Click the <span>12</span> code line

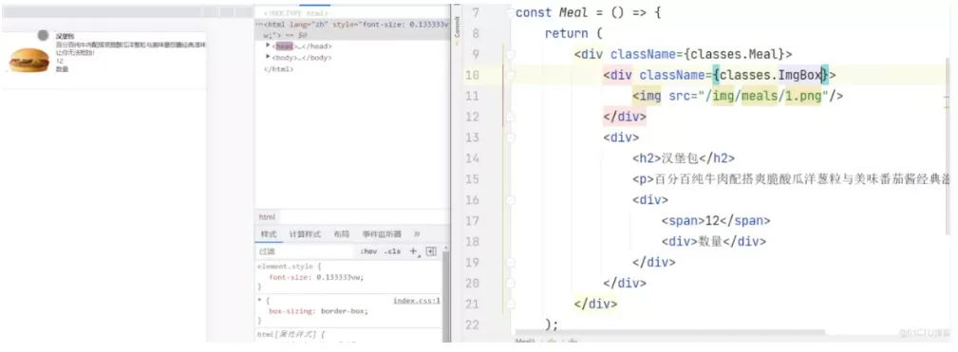[x=716, y=221]
